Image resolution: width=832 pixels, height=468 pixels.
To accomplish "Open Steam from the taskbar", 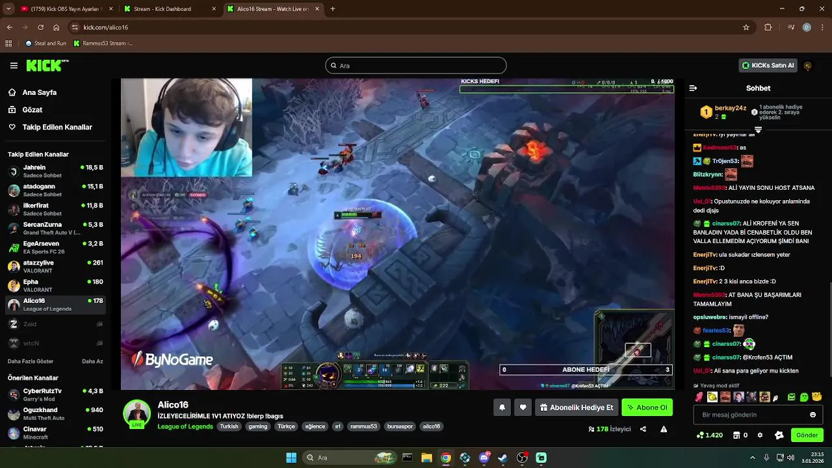I will 503,458.
